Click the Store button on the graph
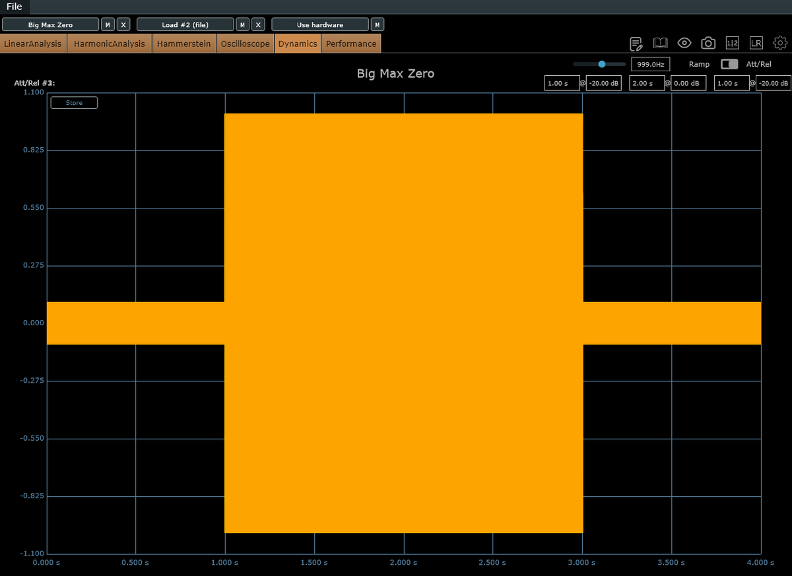Image resolution: width=792 pixels, height=576 pixels. [74, 103]
